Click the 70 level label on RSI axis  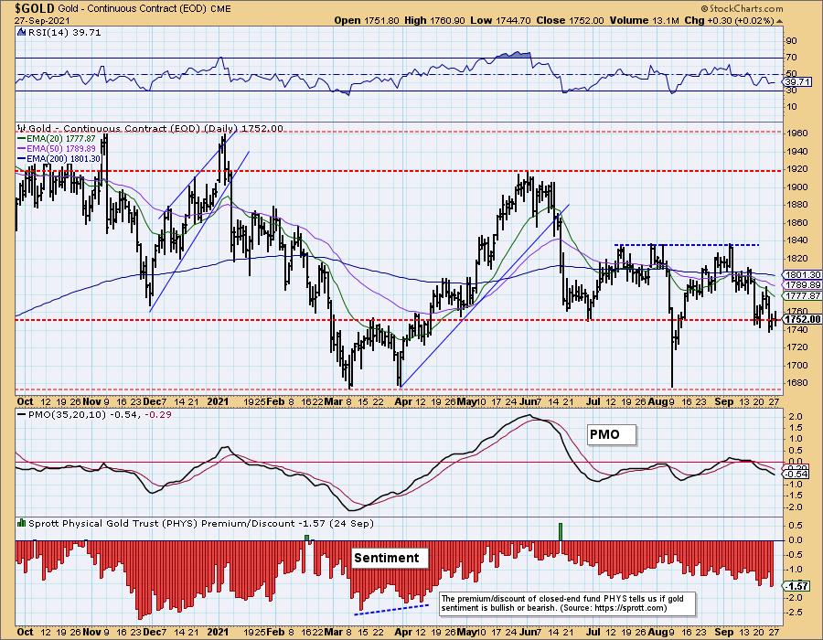[x=792, y=58]
